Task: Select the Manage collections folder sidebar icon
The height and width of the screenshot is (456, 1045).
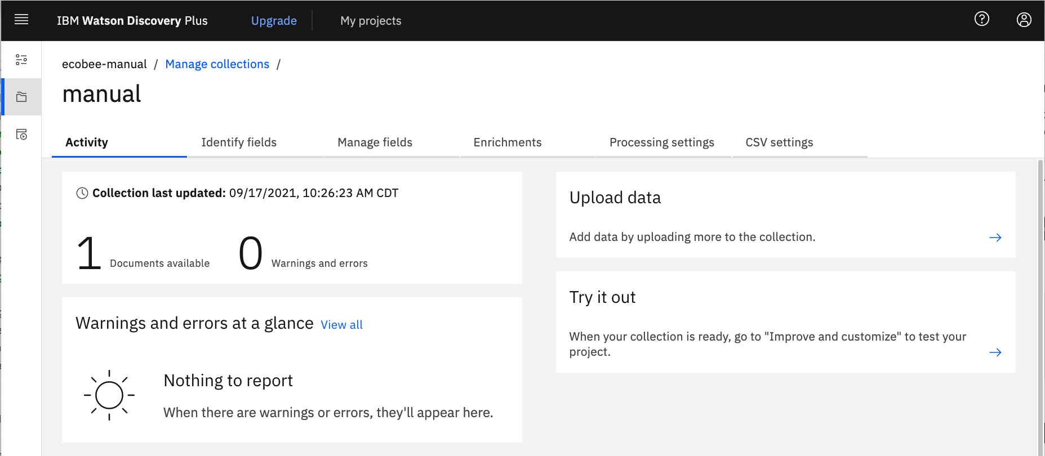Action: pos(21,97)
